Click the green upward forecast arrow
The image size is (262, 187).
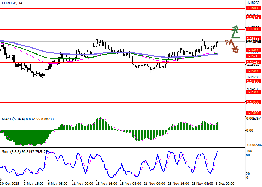[x=235, y=32]
